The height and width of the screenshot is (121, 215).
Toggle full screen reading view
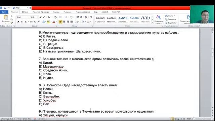point(175,119)
